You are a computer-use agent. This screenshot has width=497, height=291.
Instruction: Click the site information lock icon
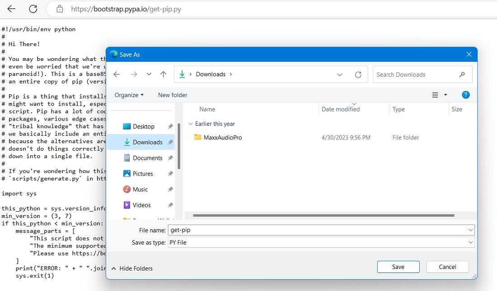point(61,9)
